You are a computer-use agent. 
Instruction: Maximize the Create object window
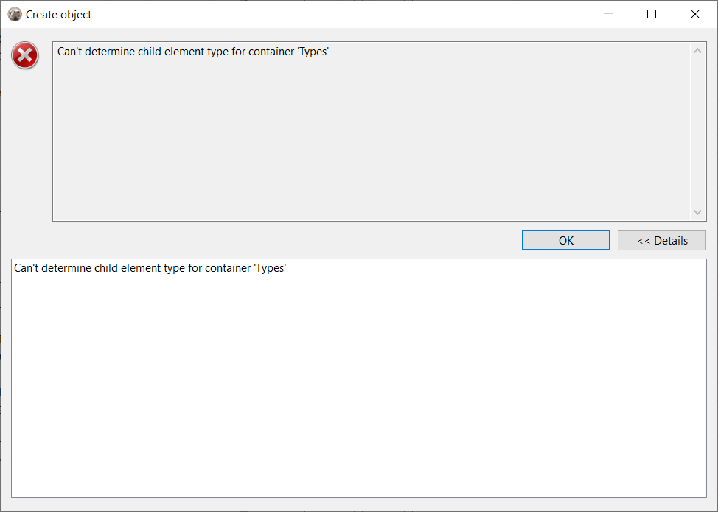651,14
